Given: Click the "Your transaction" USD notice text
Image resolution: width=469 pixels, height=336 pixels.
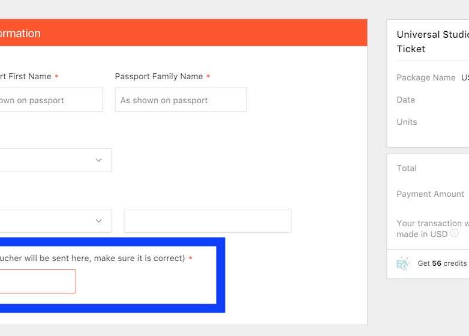Looking at the screenshot, I should (432, 223).
